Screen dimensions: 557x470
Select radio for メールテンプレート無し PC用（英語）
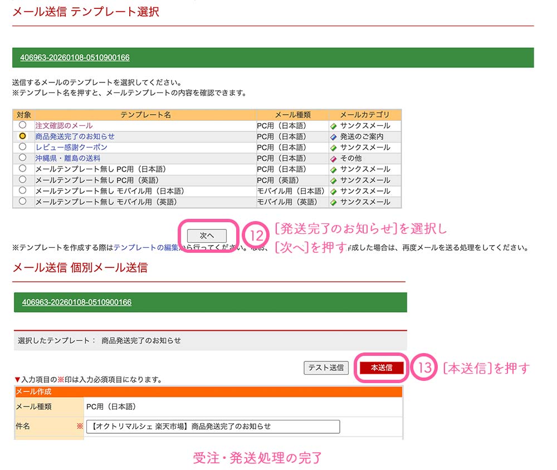23,179
